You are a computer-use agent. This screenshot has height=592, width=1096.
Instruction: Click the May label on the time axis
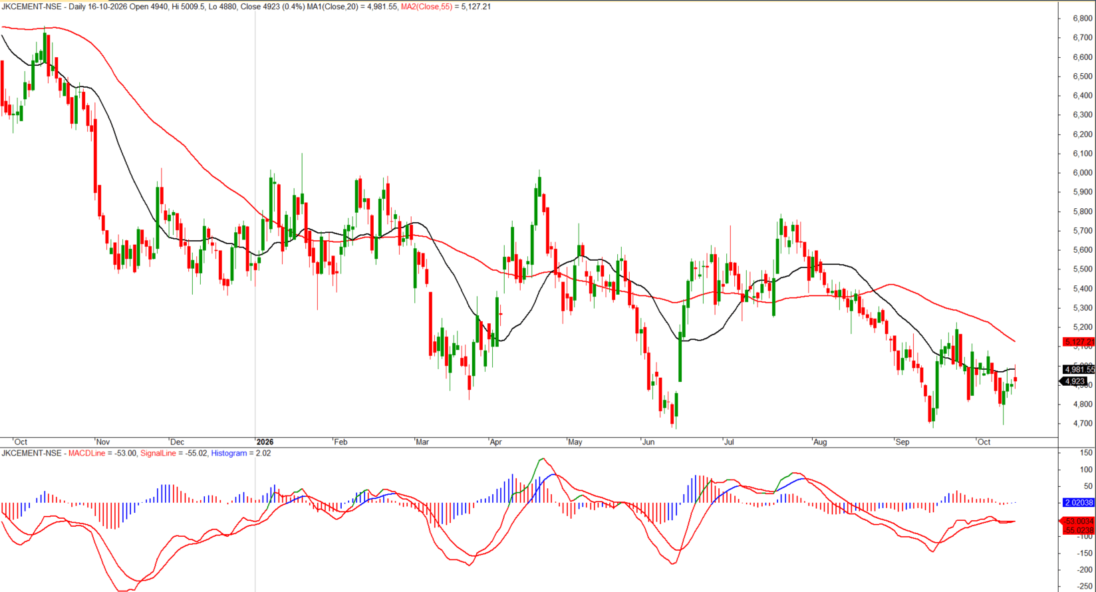click(x=575, y=442)
